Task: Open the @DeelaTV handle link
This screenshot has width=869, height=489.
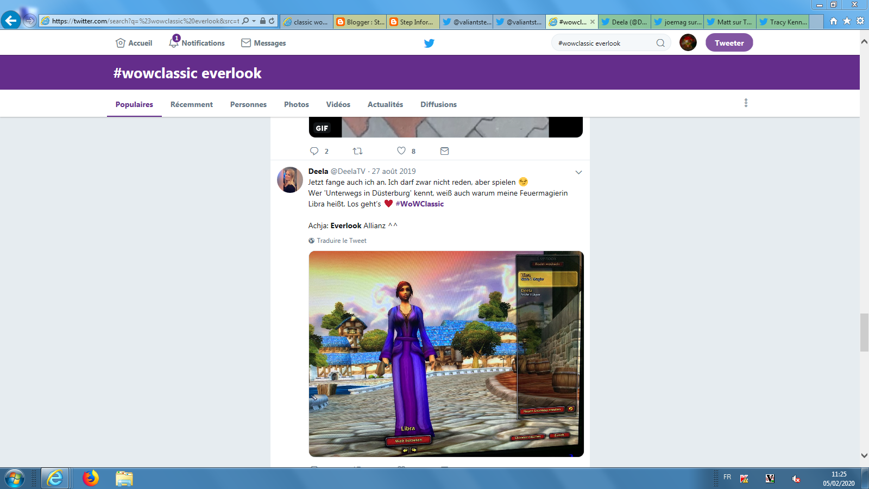Action: (x=348, y=171)
